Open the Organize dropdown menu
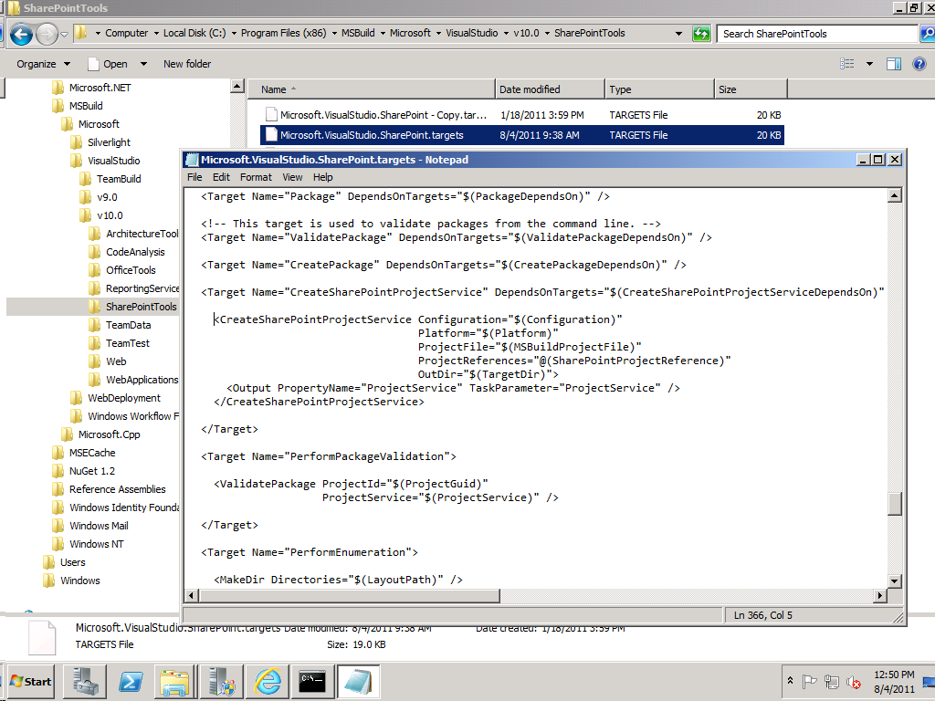 point(43,64)
